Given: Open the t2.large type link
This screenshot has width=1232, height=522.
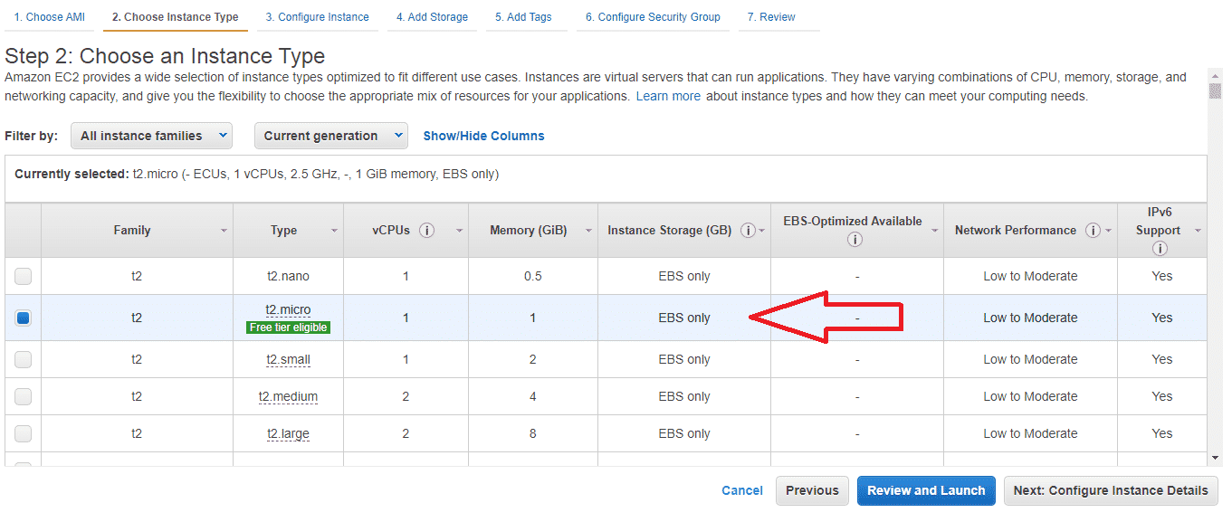Looking at the screenshot, I should (x=288, y=433).
